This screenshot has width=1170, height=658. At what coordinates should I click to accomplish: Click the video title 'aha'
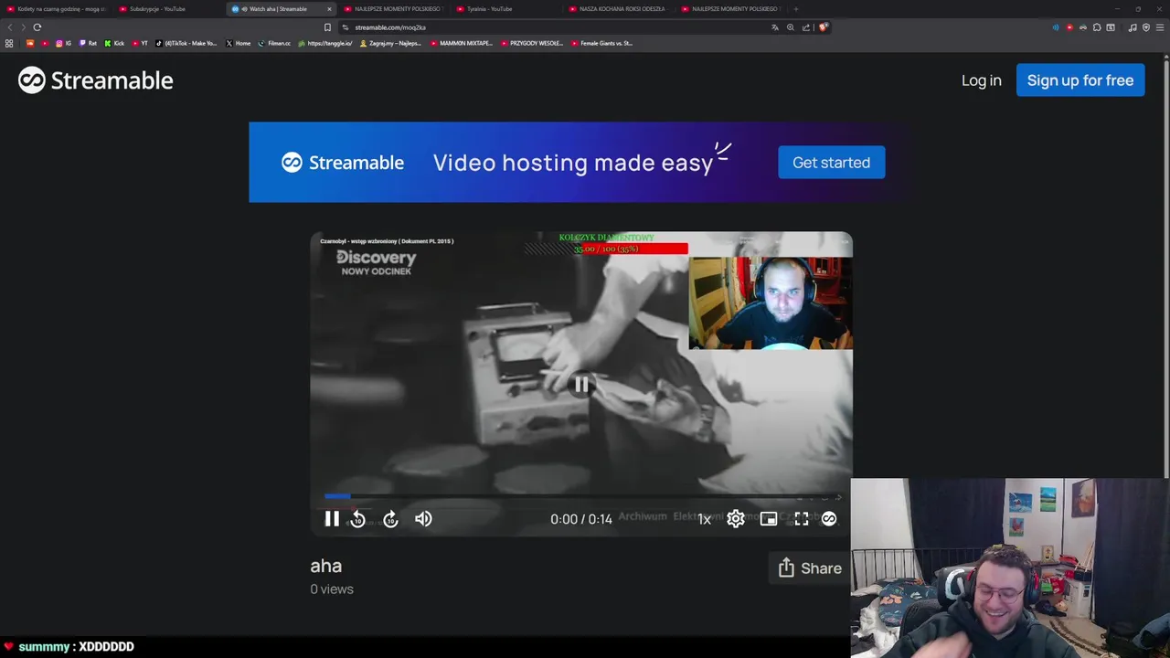pyautogui.click(x=326, y=567)
